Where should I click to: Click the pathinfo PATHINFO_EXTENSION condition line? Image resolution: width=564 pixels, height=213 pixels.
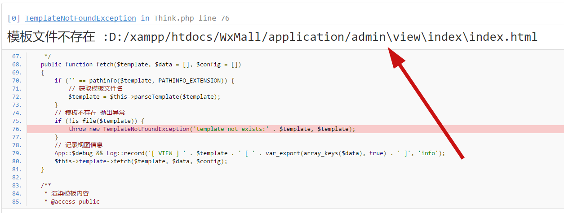pos(144,81)
